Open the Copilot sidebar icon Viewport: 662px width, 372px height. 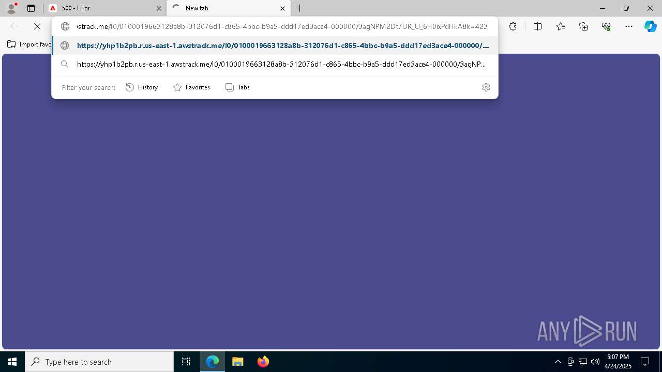click(650, 26)
